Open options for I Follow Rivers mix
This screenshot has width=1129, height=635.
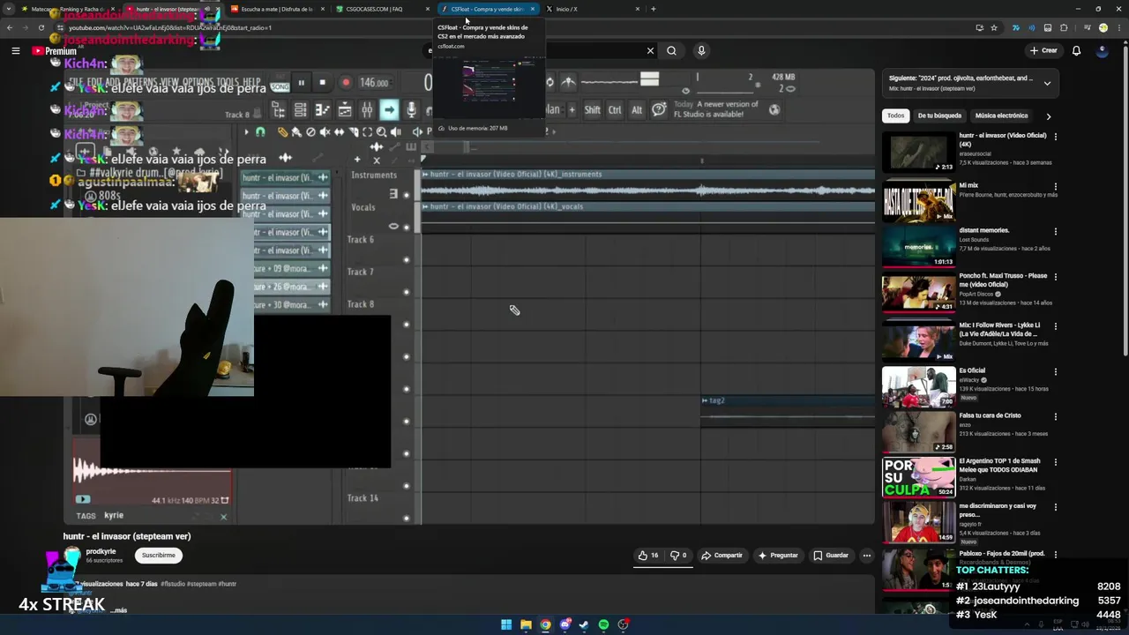point(1055,326)
